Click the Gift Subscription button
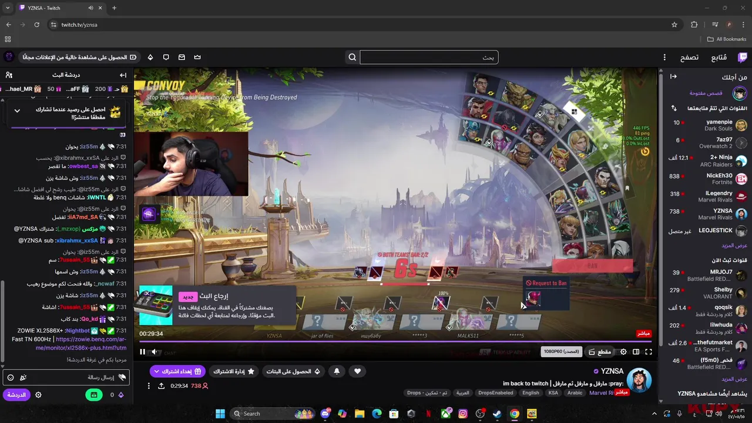Screen dimensions: 752x423 coord(177,371)
